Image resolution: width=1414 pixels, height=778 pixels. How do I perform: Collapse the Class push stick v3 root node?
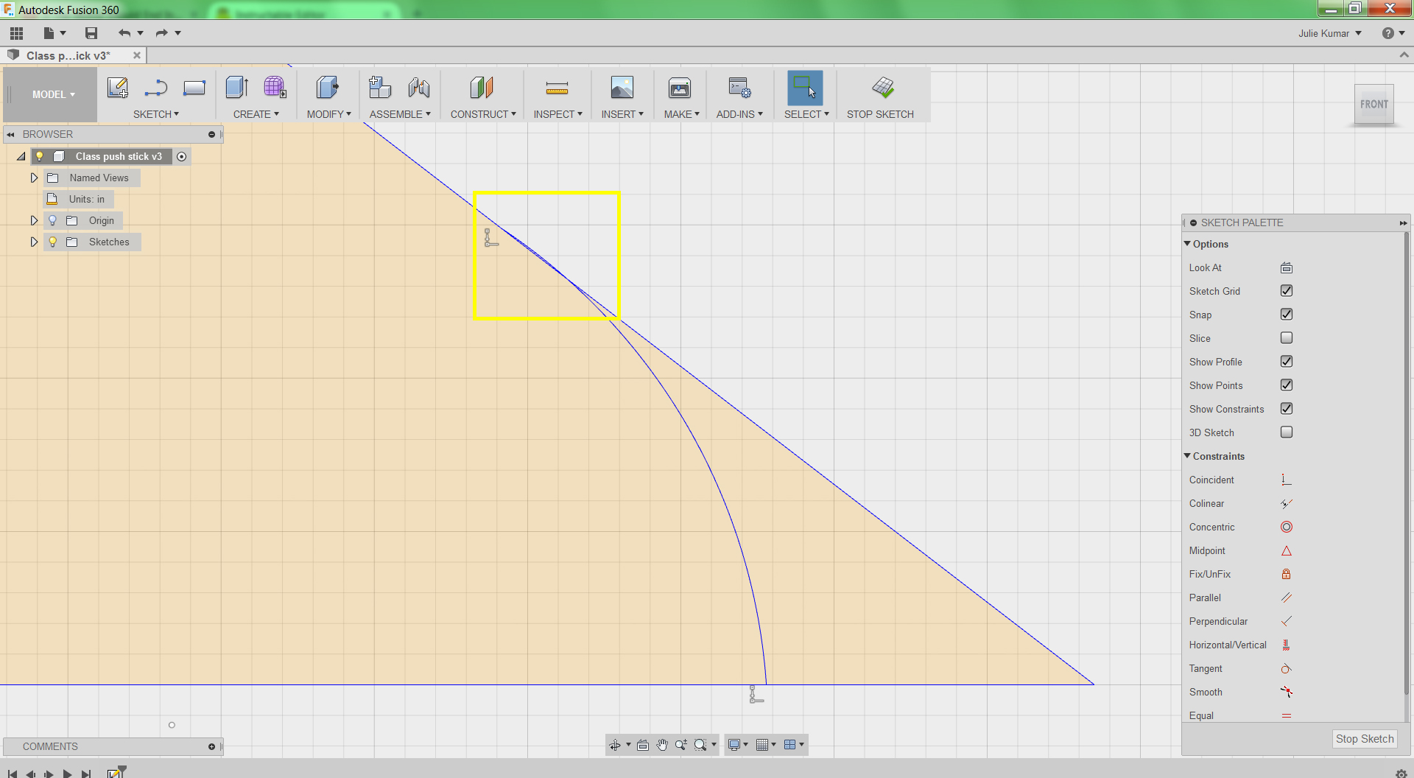click(x=21, y=156)
